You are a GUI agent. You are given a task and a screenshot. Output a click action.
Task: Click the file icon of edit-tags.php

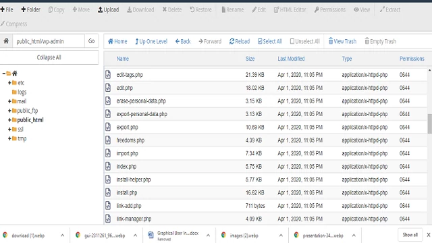click(x=108, y=75)
